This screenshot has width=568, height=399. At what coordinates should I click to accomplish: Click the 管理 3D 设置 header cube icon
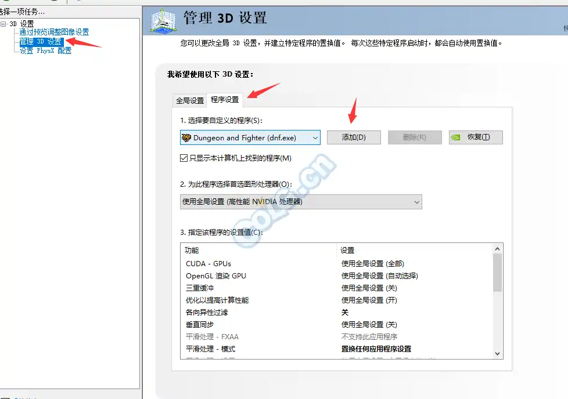[163, 21]
